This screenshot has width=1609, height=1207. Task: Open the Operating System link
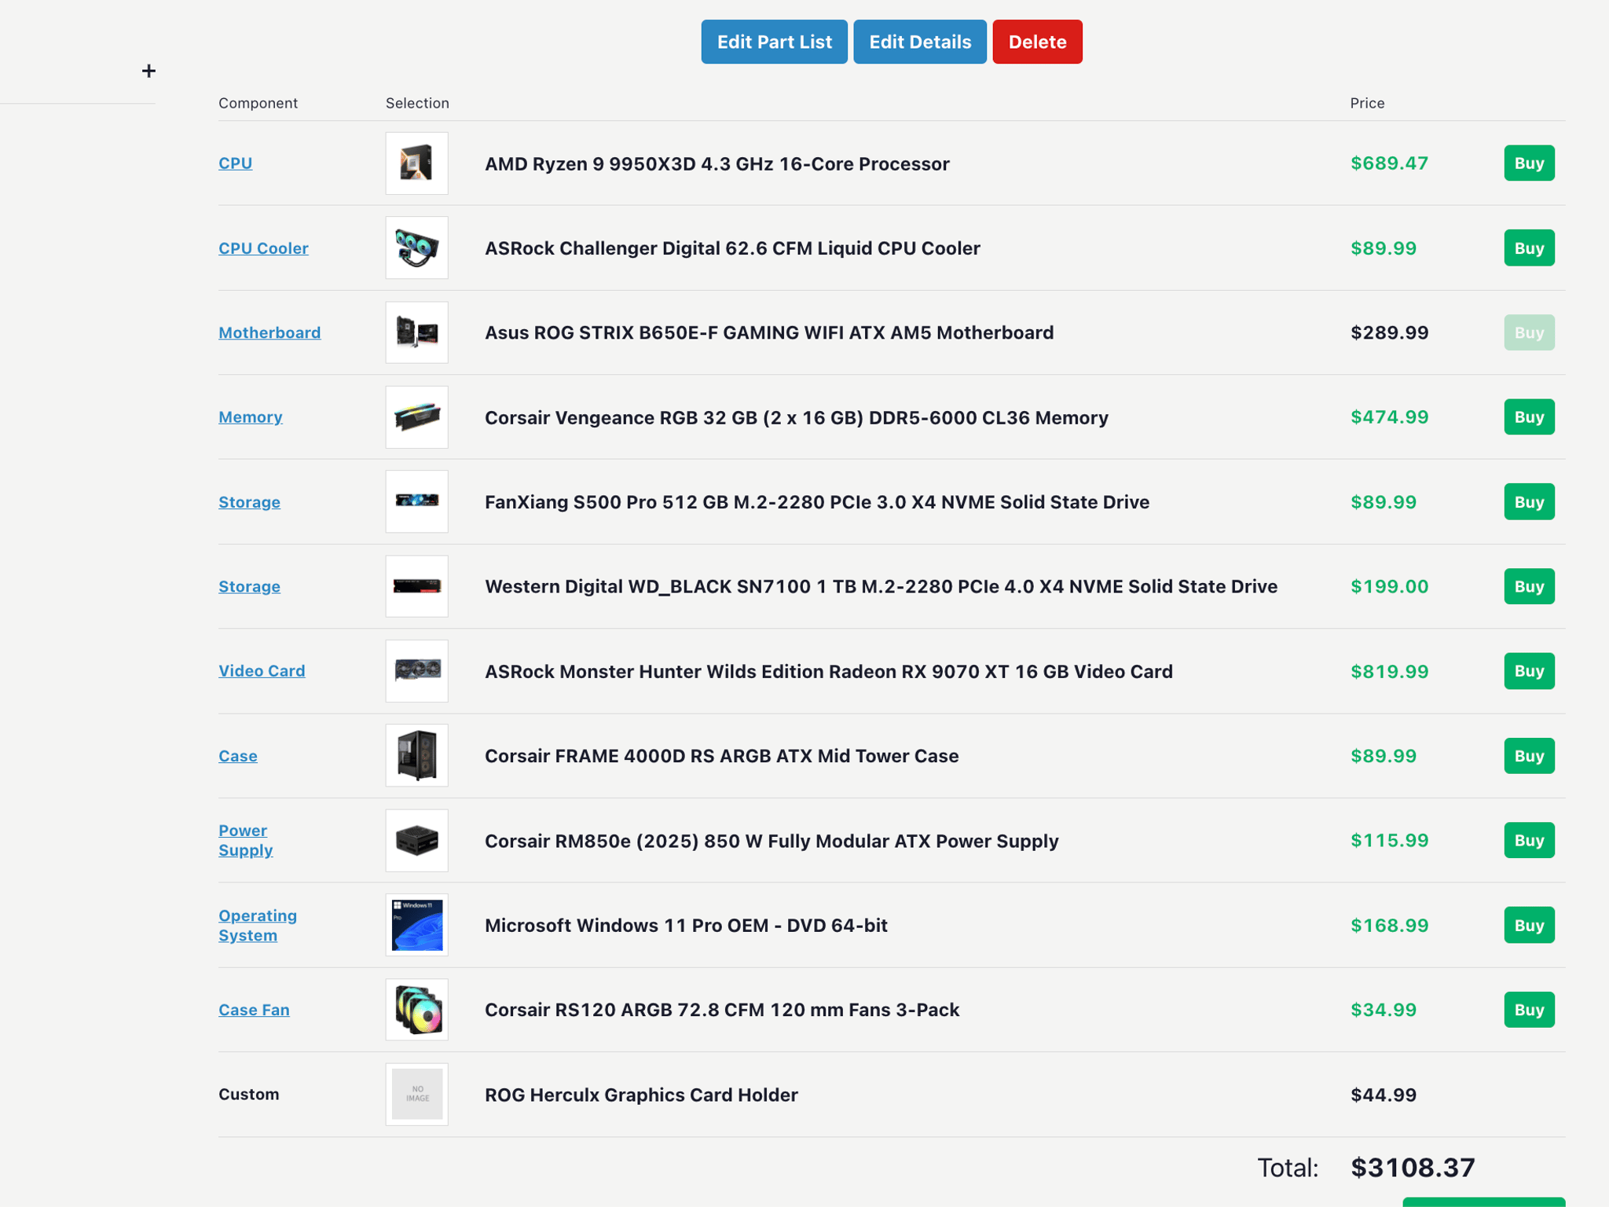coord(258,925)
